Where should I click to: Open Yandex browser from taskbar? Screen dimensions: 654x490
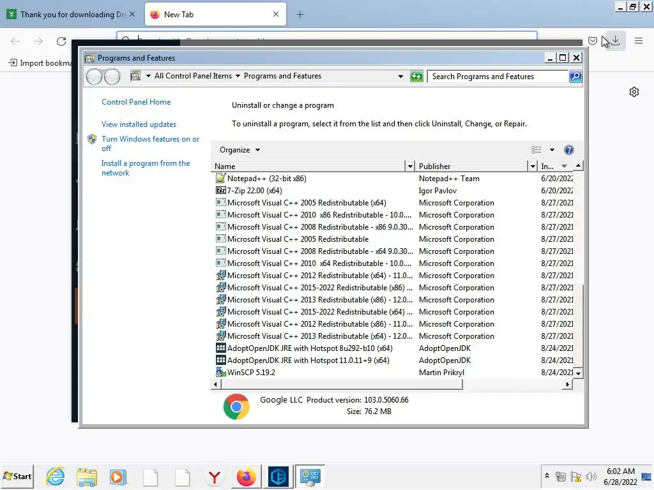tap(215, 477)
